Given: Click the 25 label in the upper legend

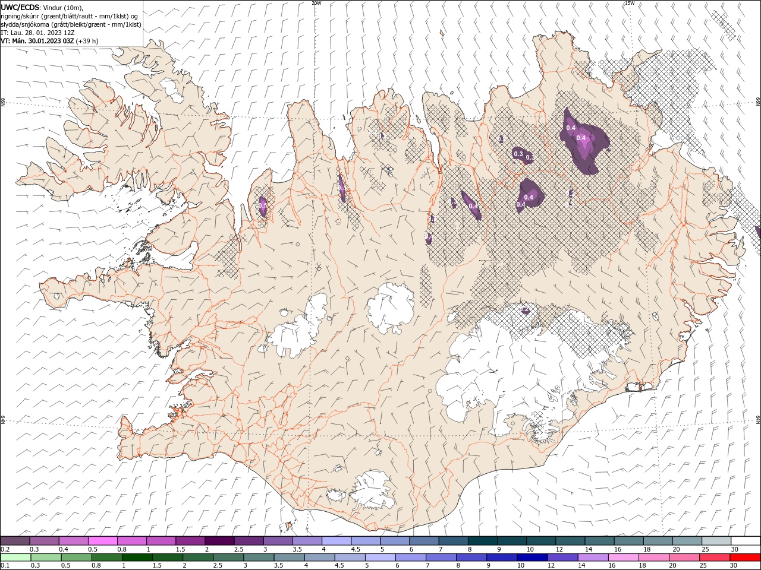Looking at the screenshot, I should [706, 549].
